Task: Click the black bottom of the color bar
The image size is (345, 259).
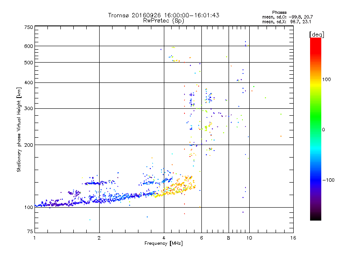Action: pos(316,217)
